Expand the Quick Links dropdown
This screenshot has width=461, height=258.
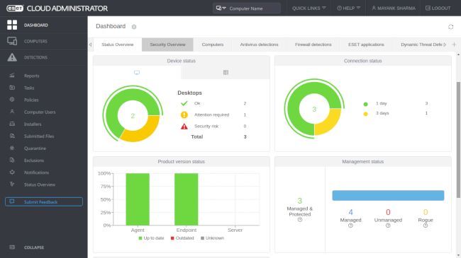click(x=309, y=8)
